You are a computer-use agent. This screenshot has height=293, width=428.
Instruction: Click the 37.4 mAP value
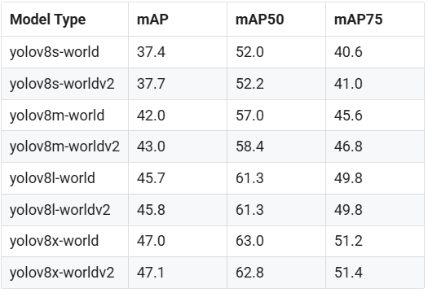151,52
